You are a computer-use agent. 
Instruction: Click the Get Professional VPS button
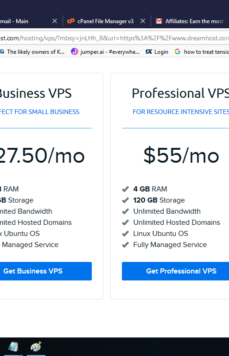(x=175, y=271)
